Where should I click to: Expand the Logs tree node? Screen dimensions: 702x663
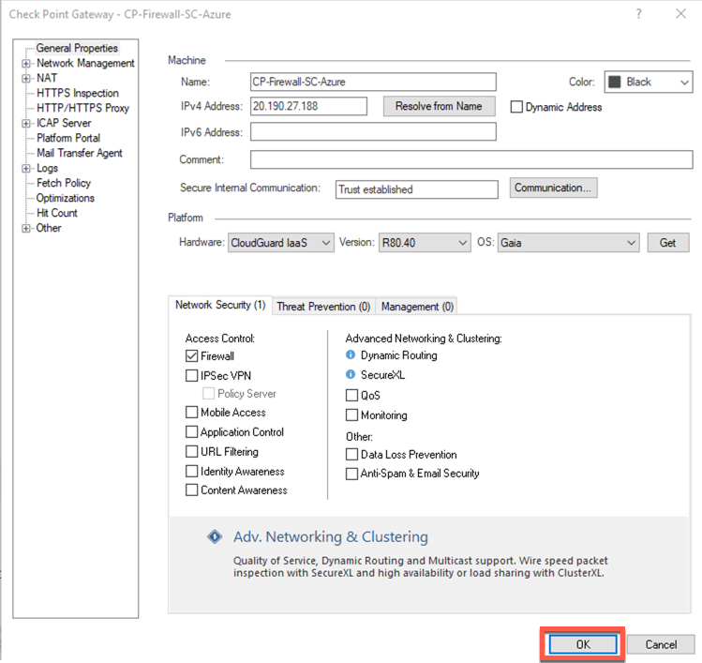point(26,168)
